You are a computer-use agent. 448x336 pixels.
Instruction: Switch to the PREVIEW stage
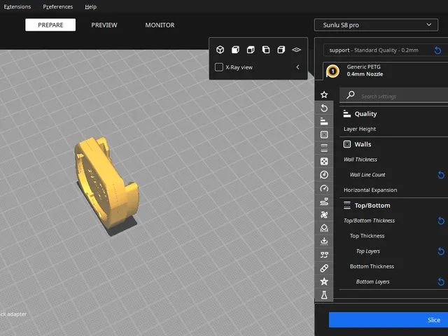pos(104,25)
